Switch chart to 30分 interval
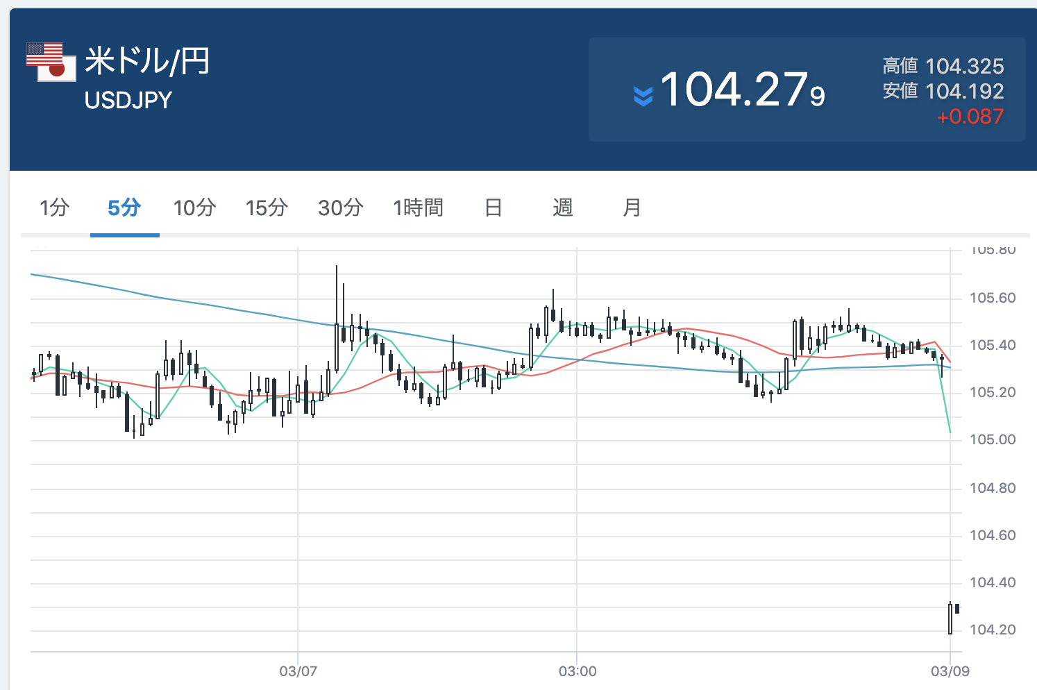This screenshot has width=1037, height=690. [x=341, y=208]
